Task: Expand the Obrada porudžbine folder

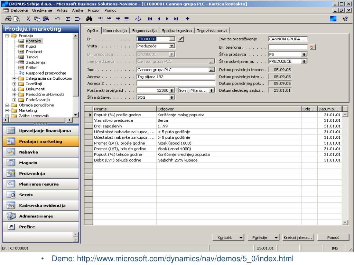Action: click(7, 105)
